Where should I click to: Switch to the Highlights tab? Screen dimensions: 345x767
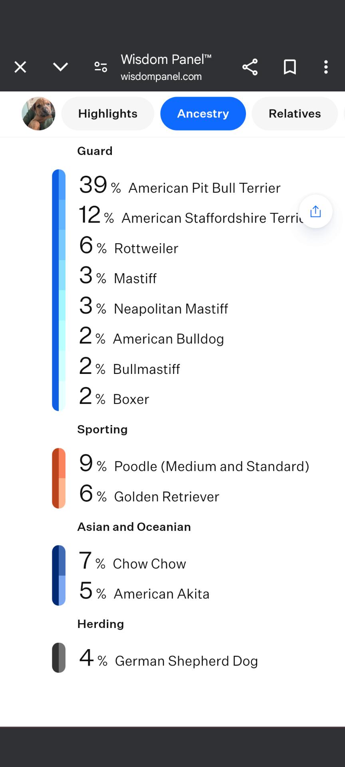[108, 114]
